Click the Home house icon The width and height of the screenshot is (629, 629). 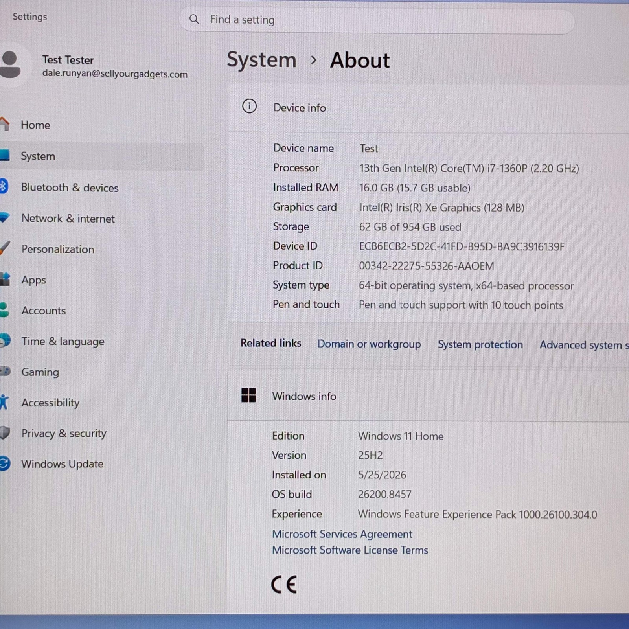[x=4, y=124]
